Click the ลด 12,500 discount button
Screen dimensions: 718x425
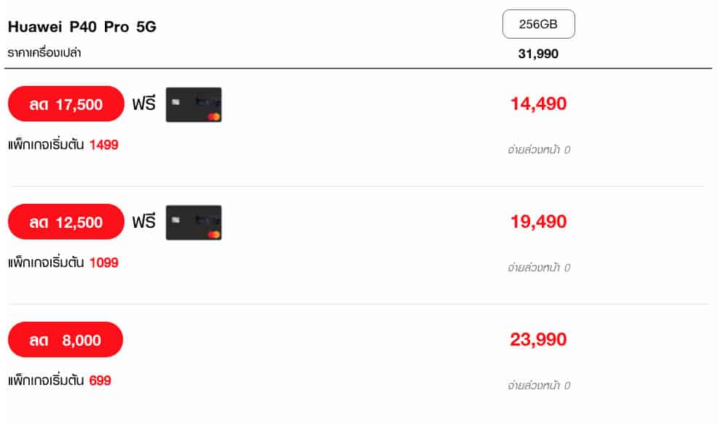coord(66,222)
